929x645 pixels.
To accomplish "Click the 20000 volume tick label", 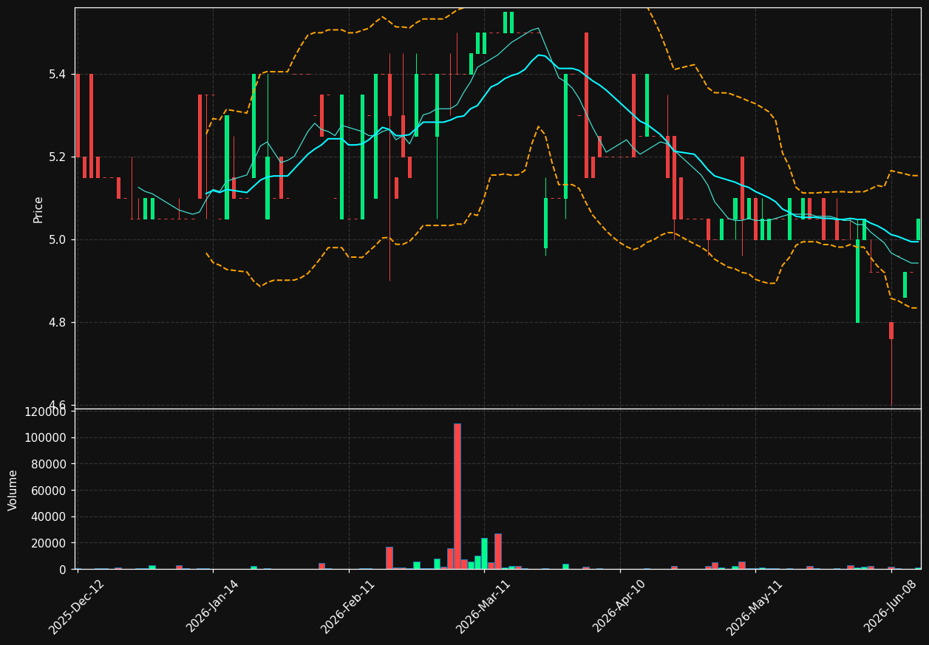I will click(x=49, y=543).
